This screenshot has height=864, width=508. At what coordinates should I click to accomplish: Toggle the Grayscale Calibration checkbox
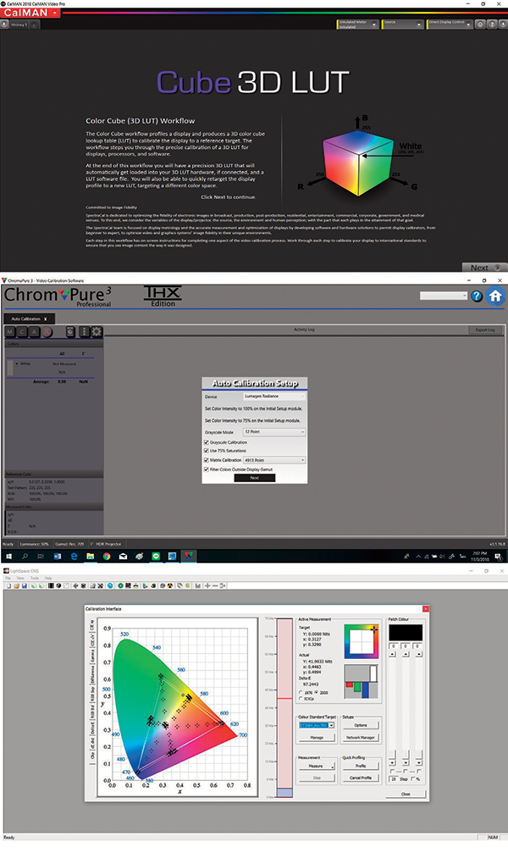coord(207,442)
